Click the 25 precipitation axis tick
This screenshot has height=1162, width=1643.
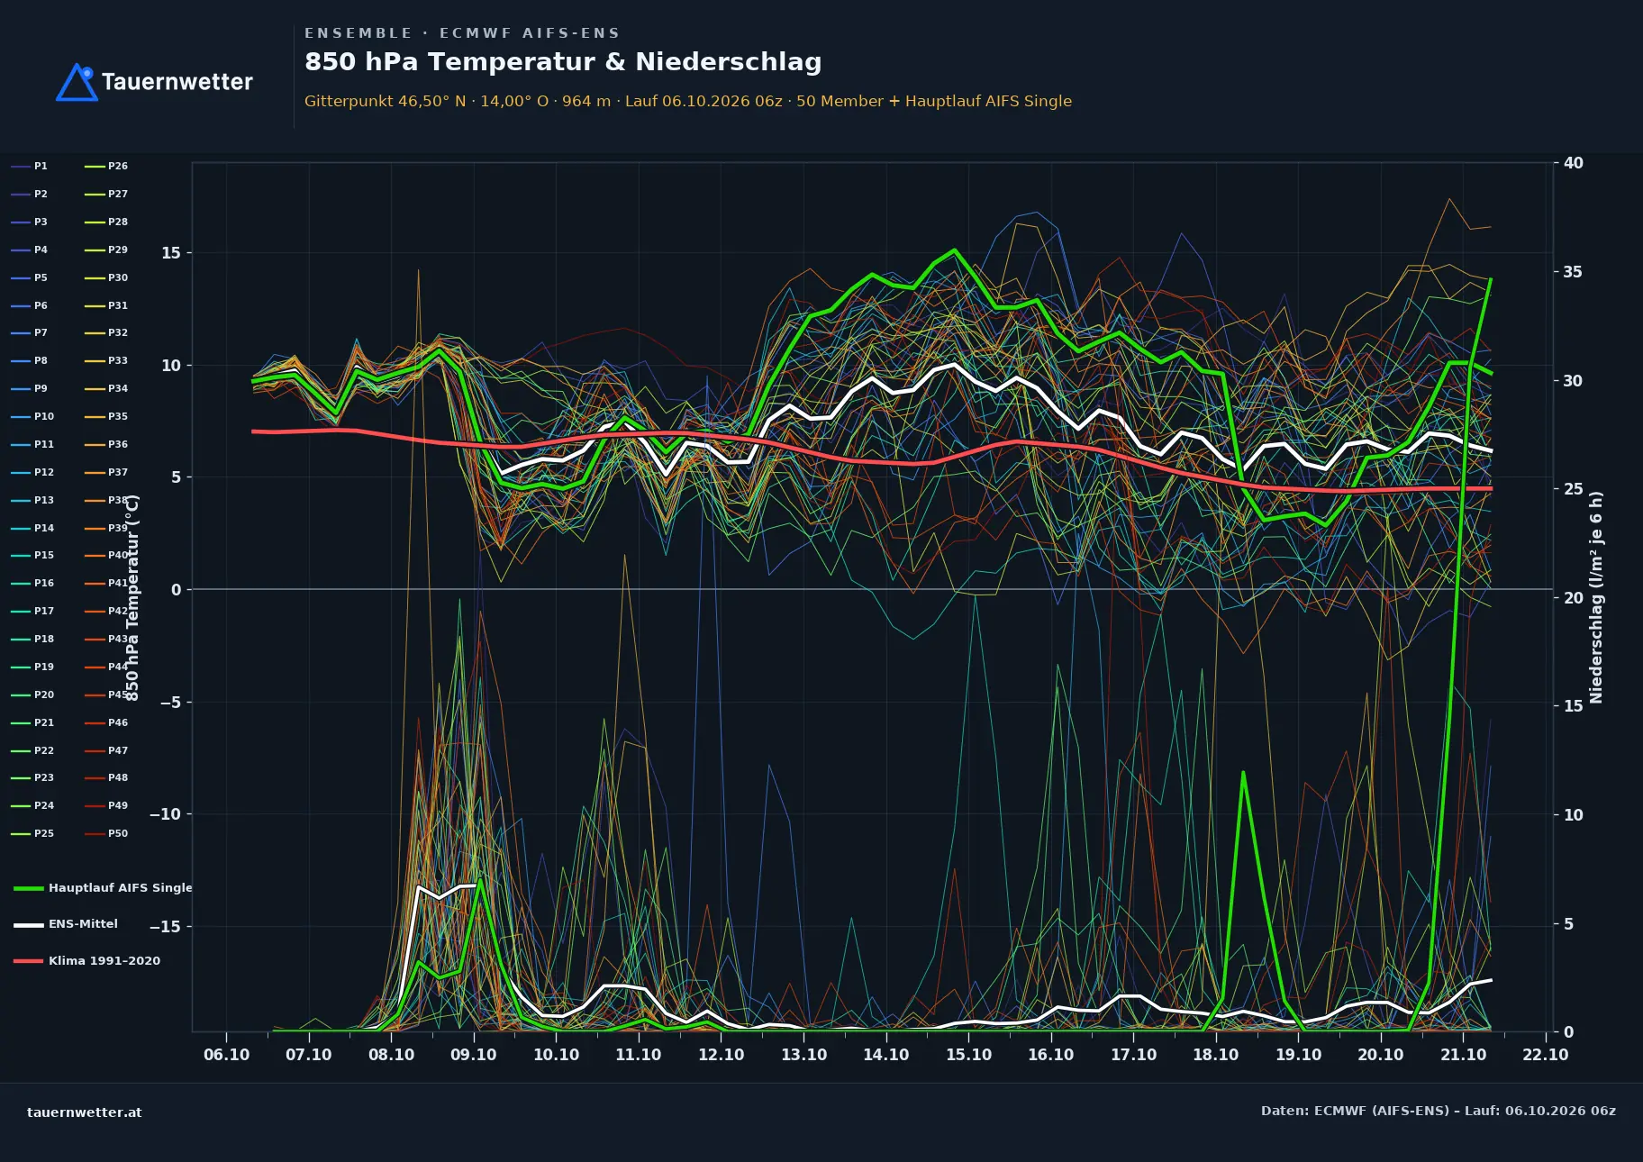point(1574,489)
